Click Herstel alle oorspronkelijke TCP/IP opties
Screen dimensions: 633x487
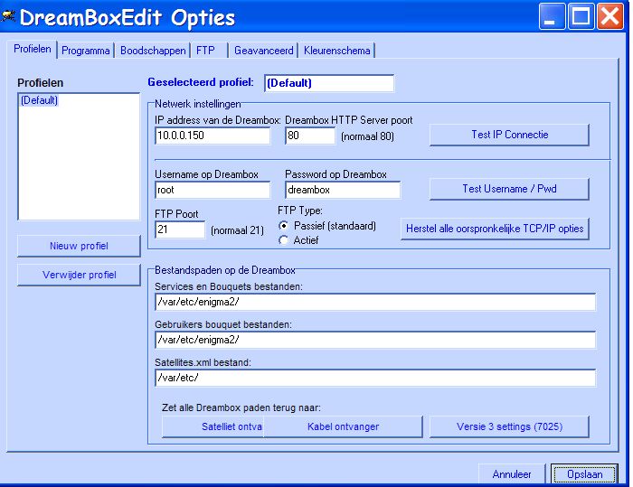click(495, 229)
